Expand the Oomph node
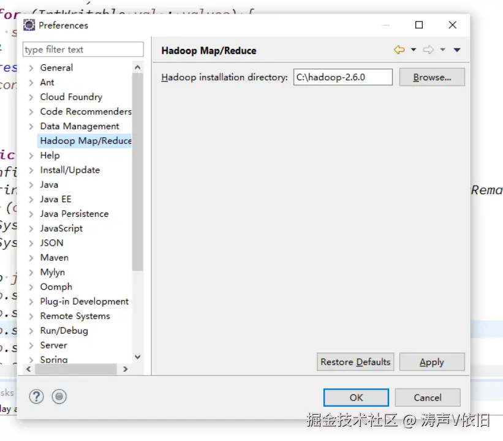 point(31,287)
